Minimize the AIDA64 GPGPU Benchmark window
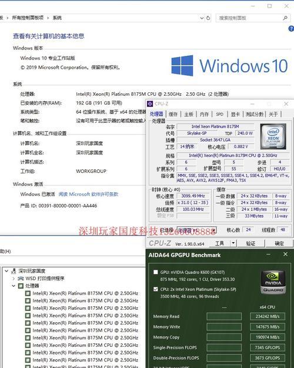The width and height of the screenshot is (294, 368). tap(269, 255)
